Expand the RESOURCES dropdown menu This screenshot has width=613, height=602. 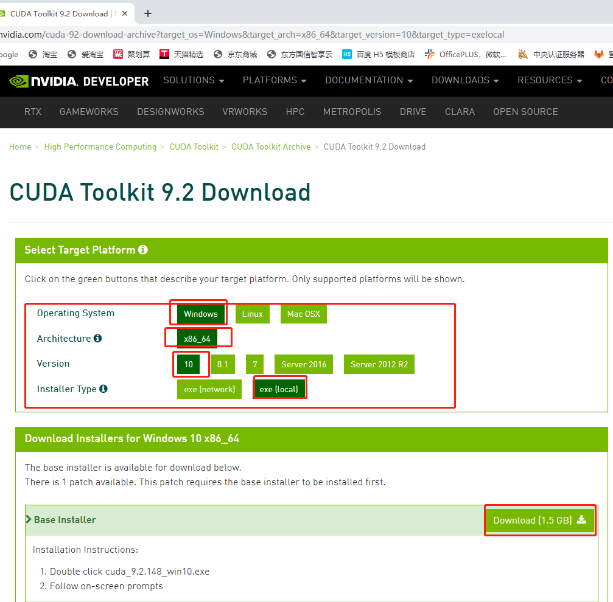(550, 80)
